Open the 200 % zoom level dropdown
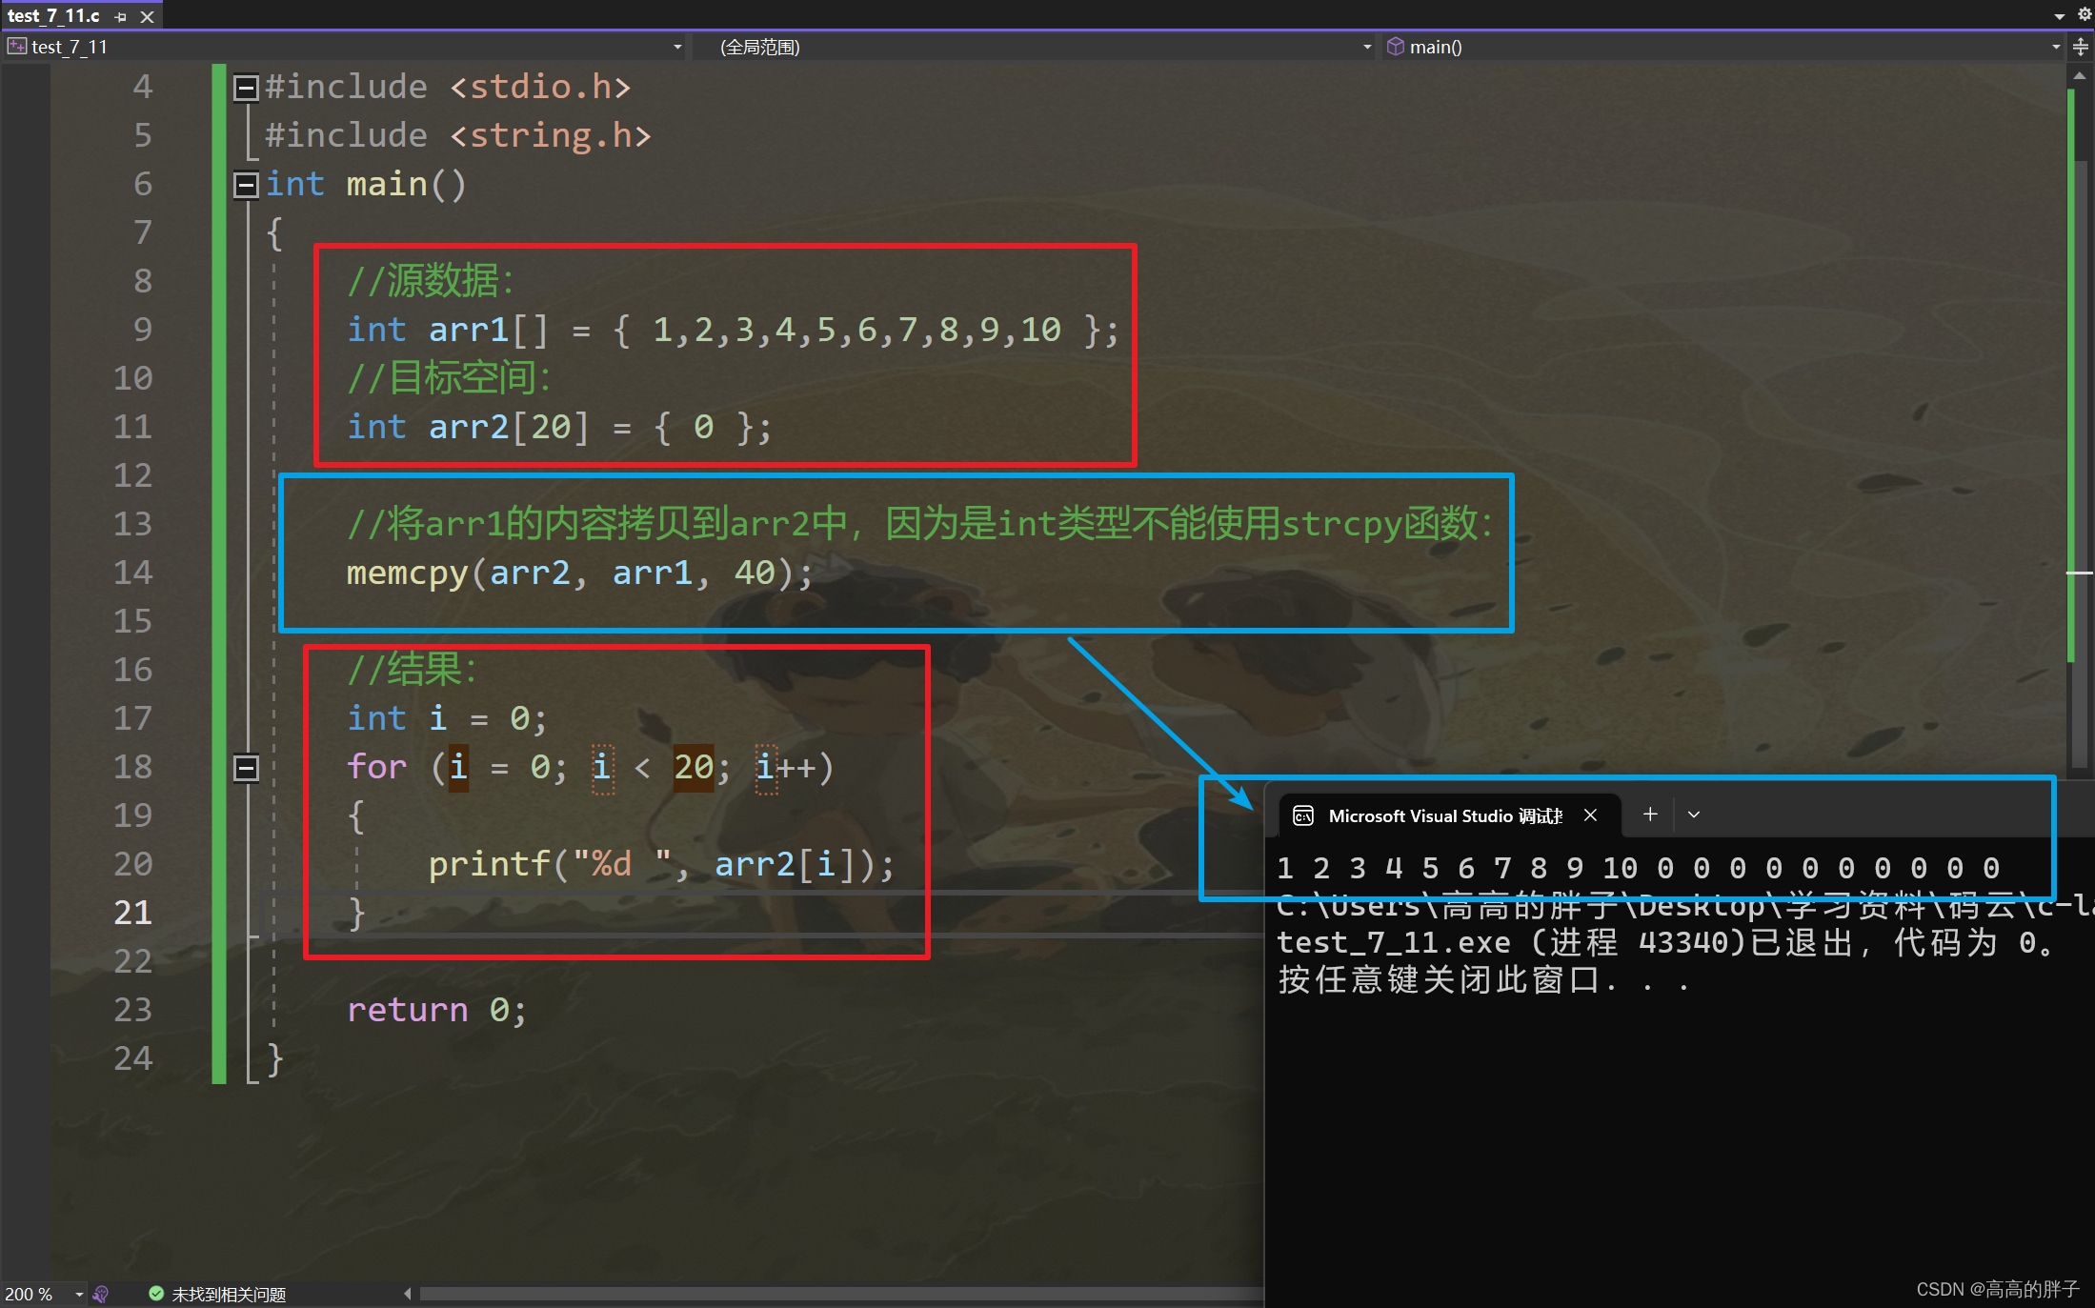This screenshot has height=1308, width=2095. pyautogui.click(x=79, y=1294)
